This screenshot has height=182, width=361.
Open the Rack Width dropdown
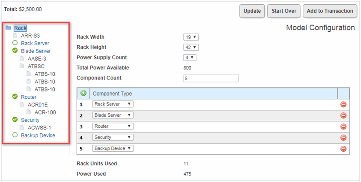click(191, 37)
